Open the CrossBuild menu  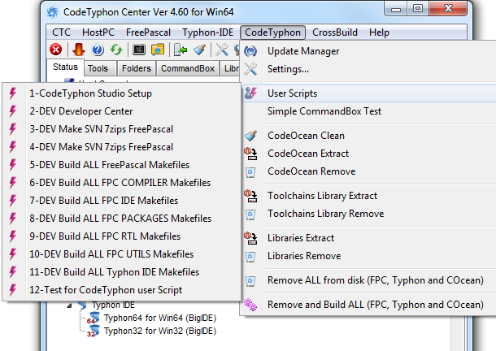[335, 32]
